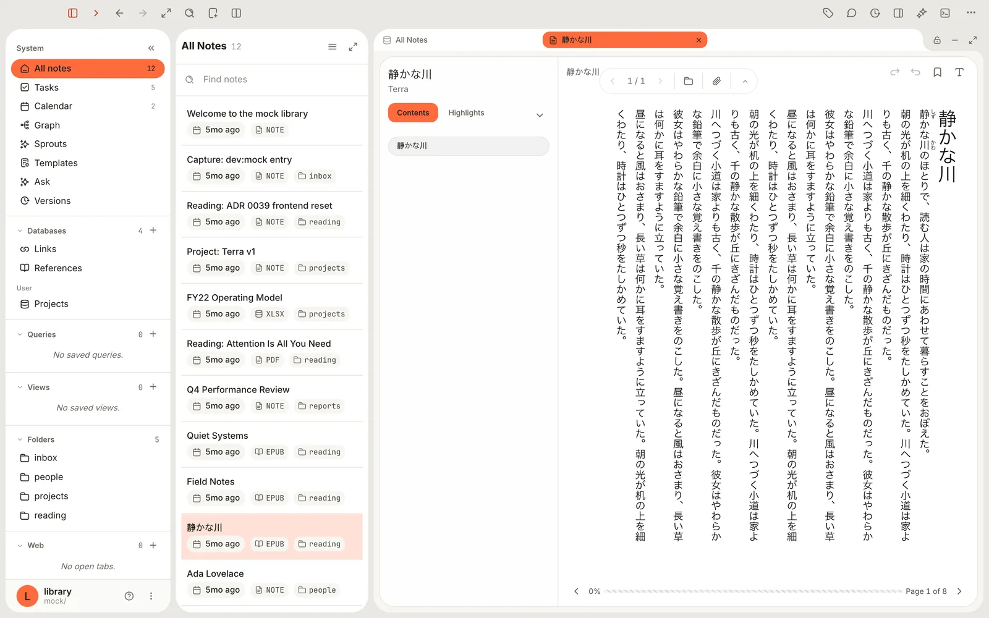Collapse the Folders section
Screen dimensions: 989x618
(20, 439)
